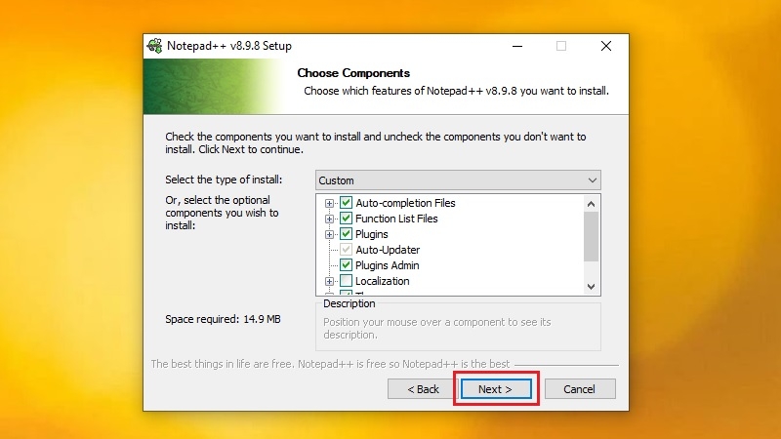Screen dimensions: 781x439
Task: Click the component list scroll down arrow
Action: [x=591, y=286]
